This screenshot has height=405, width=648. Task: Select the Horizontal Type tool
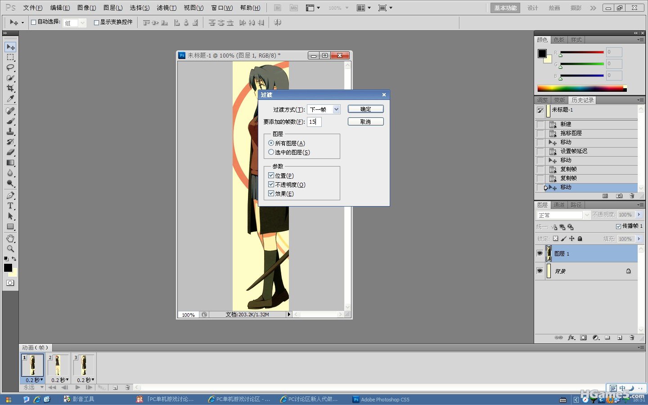10,206
